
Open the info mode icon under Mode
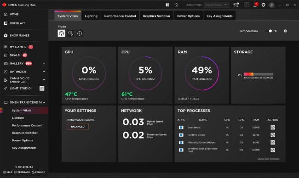coord(80,33)
